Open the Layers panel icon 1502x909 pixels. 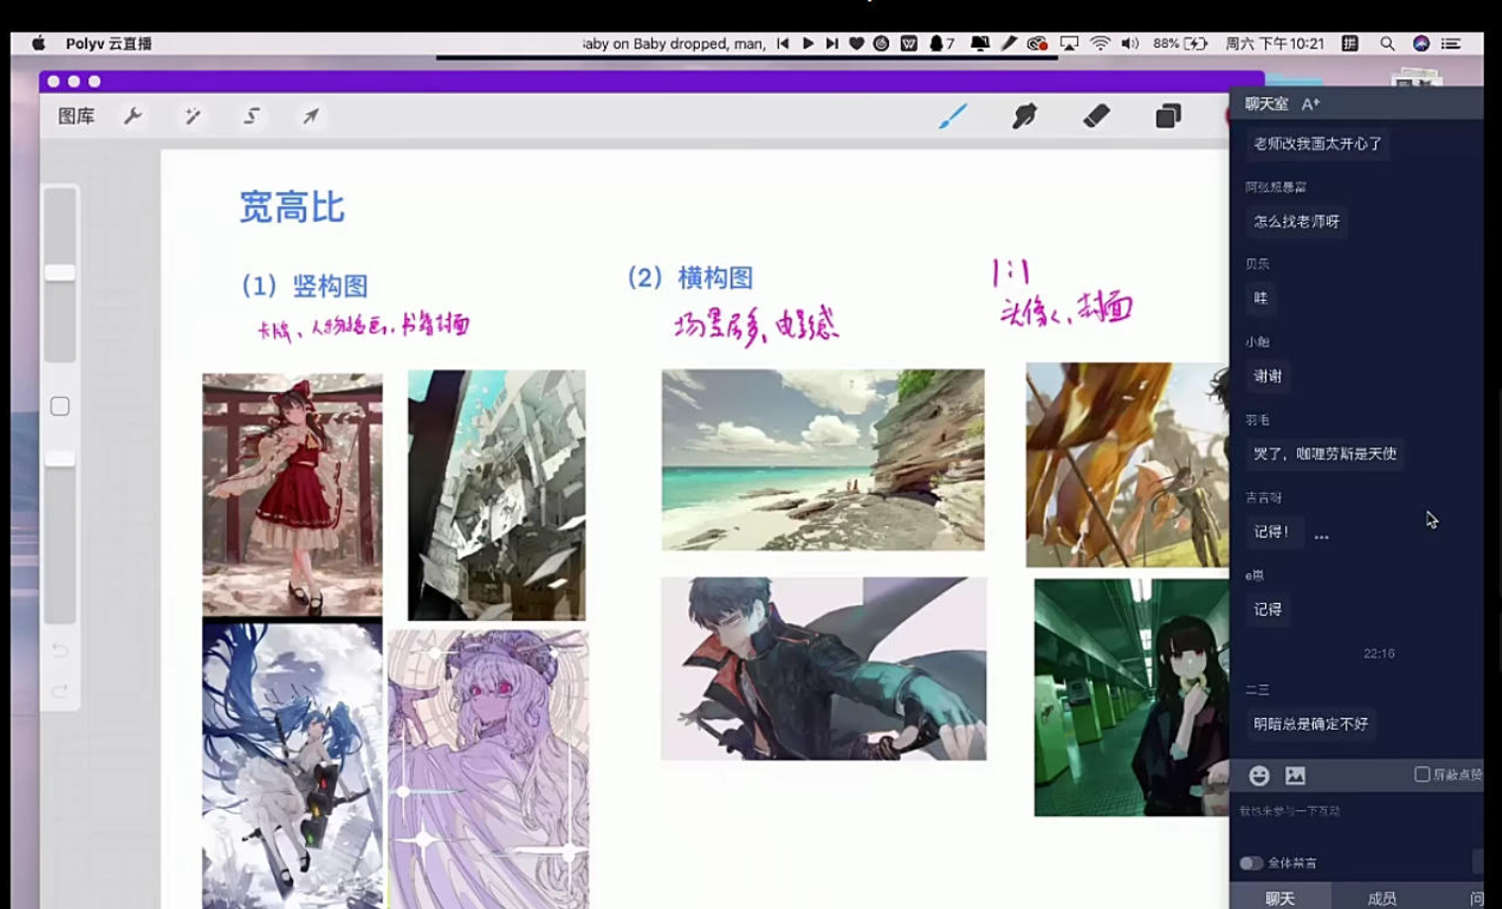(x=1168, y=116)
